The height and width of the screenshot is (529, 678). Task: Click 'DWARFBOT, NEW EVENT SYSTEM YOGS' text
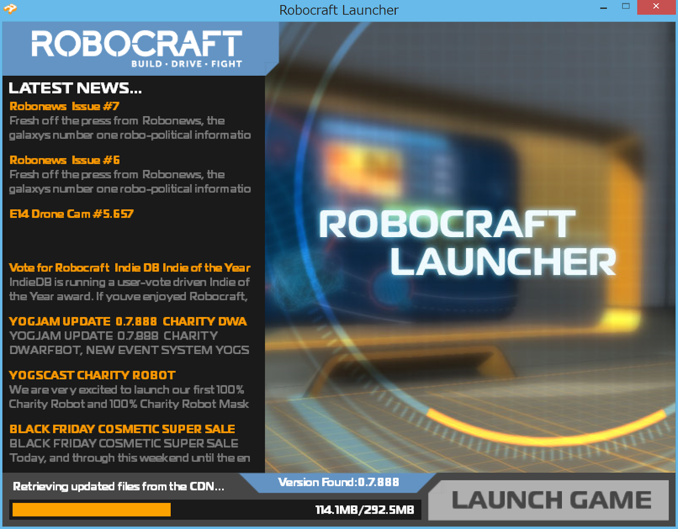[129, 350]
